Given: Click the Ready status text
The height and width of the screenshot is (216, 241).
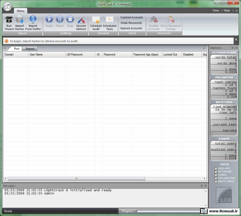Looking at the screenshot, I should click(8, 211).
